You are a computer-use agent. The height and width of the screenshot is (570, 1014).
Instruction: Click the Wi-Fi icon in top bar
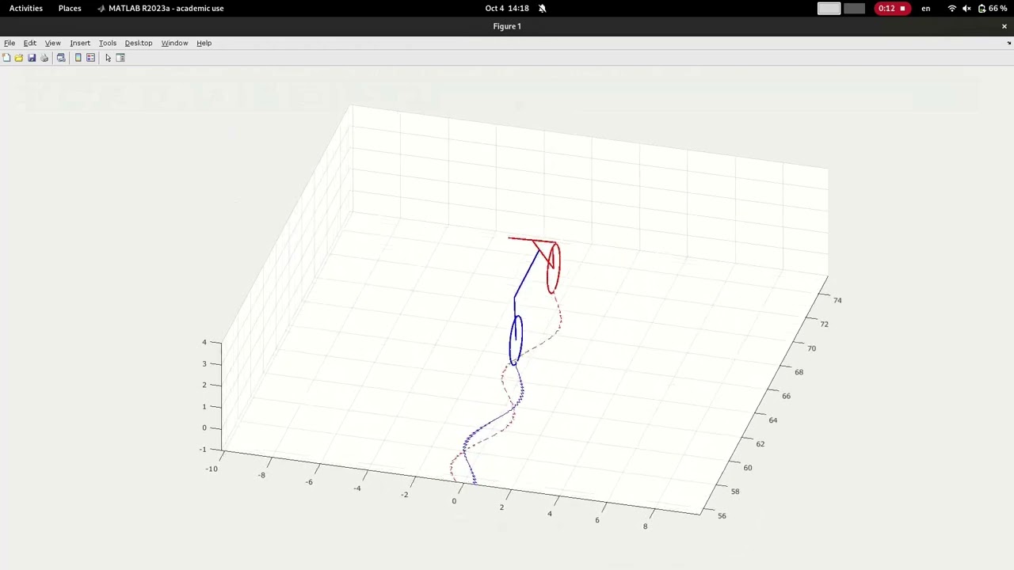(951, 8)
